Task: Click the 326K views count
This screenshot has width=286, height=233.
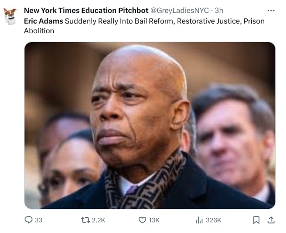Action: coord(213,220)
